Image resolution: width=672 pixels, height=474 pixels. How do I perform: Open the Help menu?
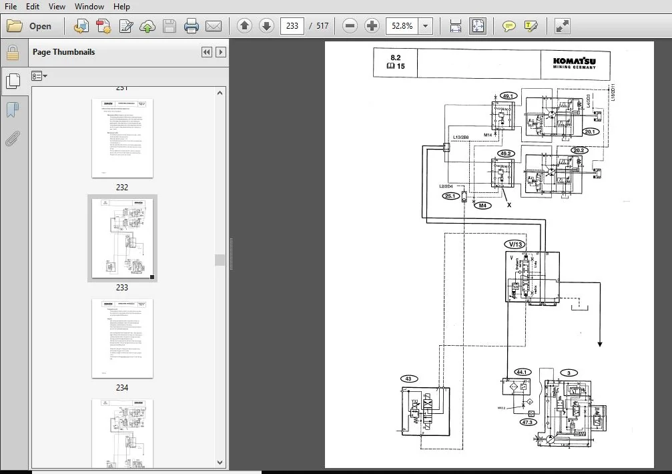(x=121, y=7)
